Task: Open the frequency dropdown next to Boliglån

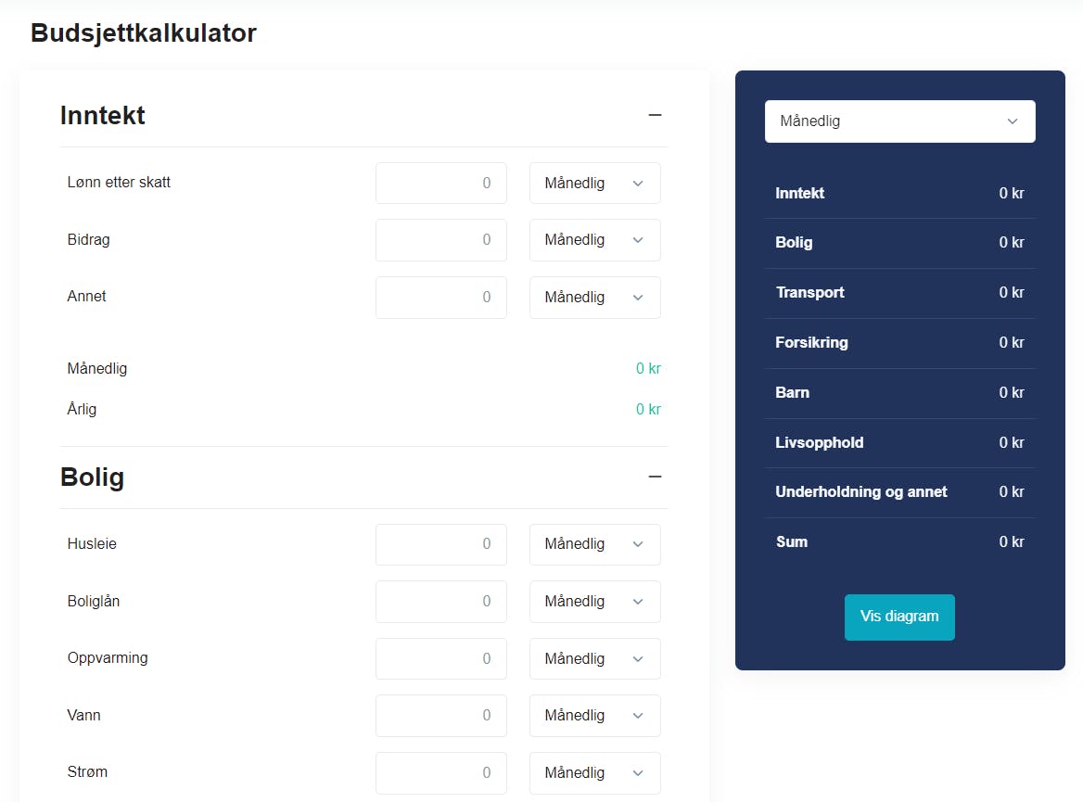Action: coord(594,601)
